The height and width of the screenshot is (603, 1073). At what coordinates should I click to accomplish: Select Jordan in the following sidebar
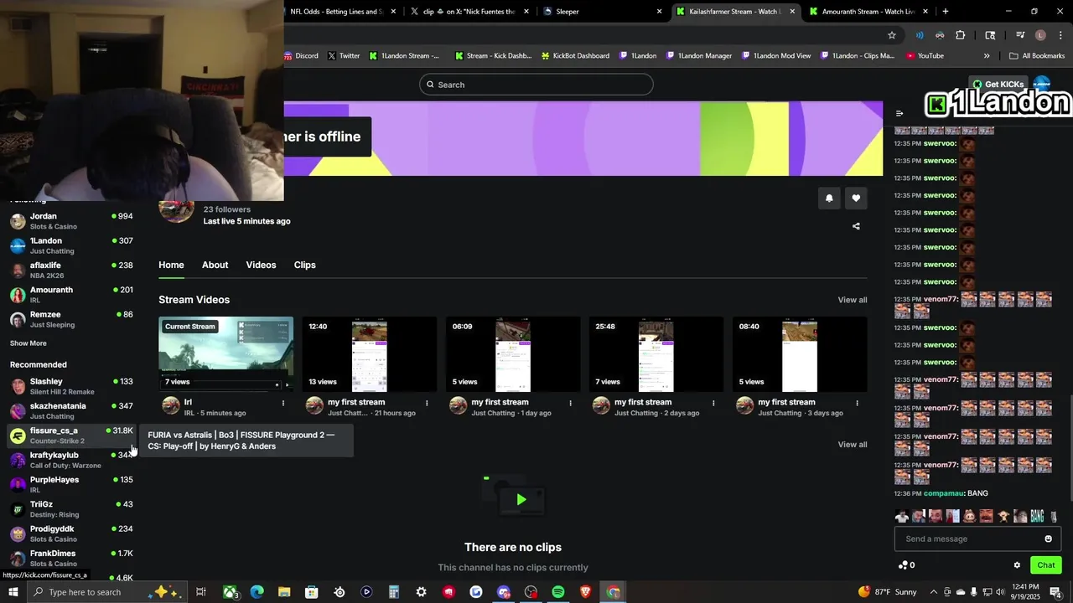click(x=71, y=221)
